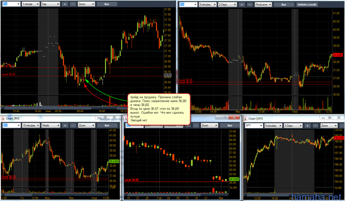Open the SPY symbol dropdown
This screenshot has width=345, height=201.
point(253,126)
